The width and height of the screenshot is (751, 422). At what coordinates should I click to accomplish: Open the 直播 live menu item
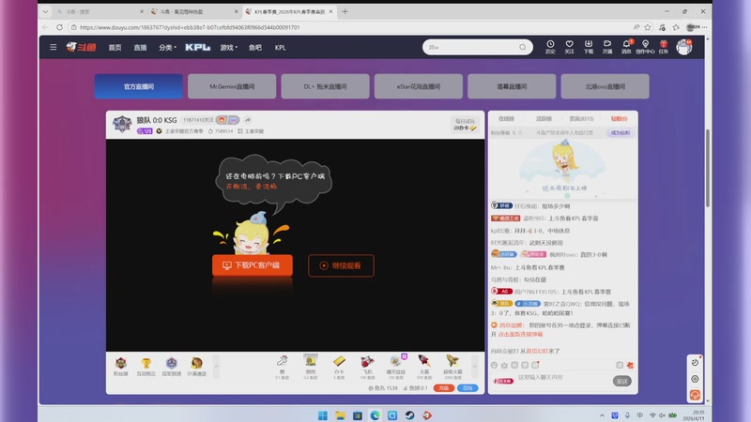pos(140,48)
